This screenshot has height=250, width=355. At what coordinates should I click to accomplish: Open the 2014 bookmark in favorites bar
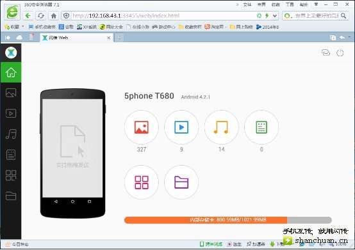[267, 27]
